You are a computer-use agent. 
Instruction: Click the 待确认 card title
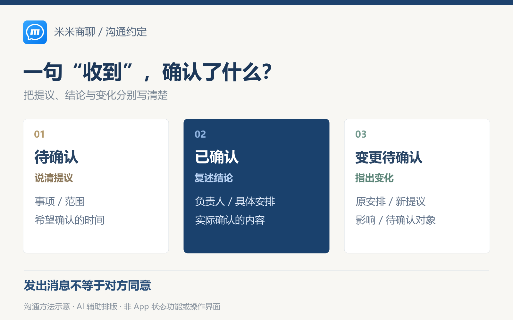point(56,157)
